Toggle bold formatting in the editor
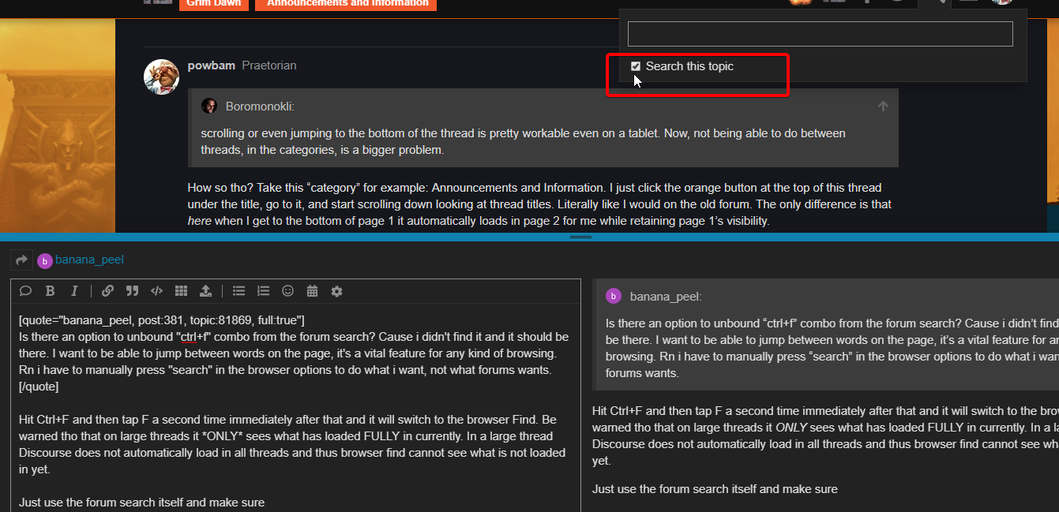 coord(50,291)
